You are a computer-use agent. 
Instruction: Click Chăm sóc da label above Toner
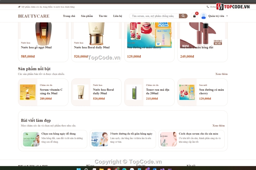click(152, 85)
